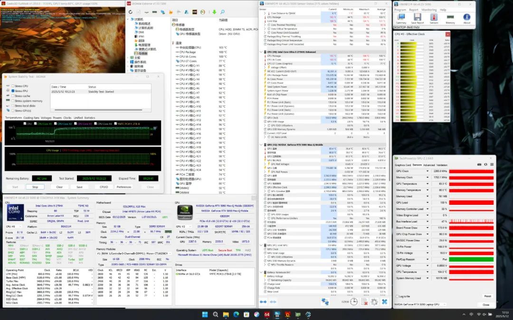This screenshot has width=513, height=320.
Task: Close the CPU #0 Effective Clock panel
Action: pos(447,34)
